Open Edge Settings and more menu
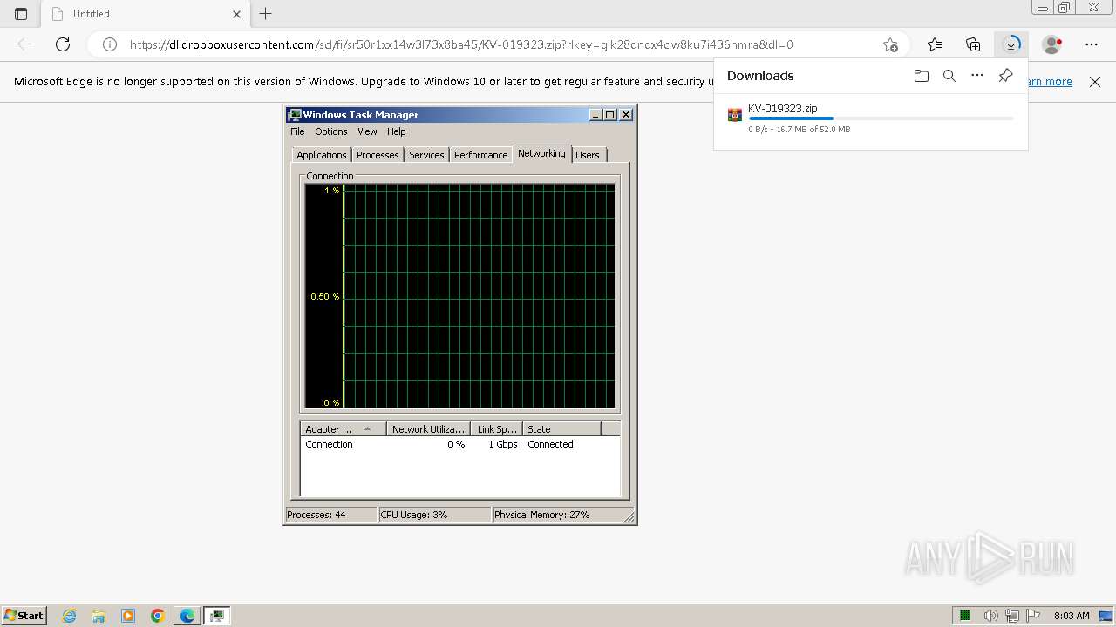 [x=1092, y=44]
